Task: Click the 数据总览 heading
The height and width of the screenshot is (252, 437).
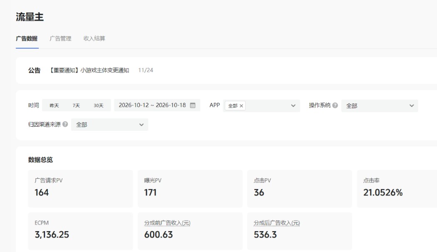Action: coord(40,160)
